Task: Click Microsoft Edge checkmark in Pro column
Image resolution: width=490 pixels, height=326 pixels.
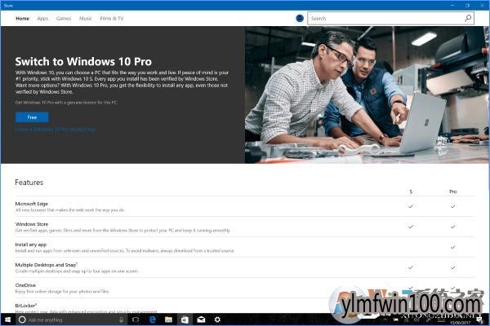Action: pos(452,206)
